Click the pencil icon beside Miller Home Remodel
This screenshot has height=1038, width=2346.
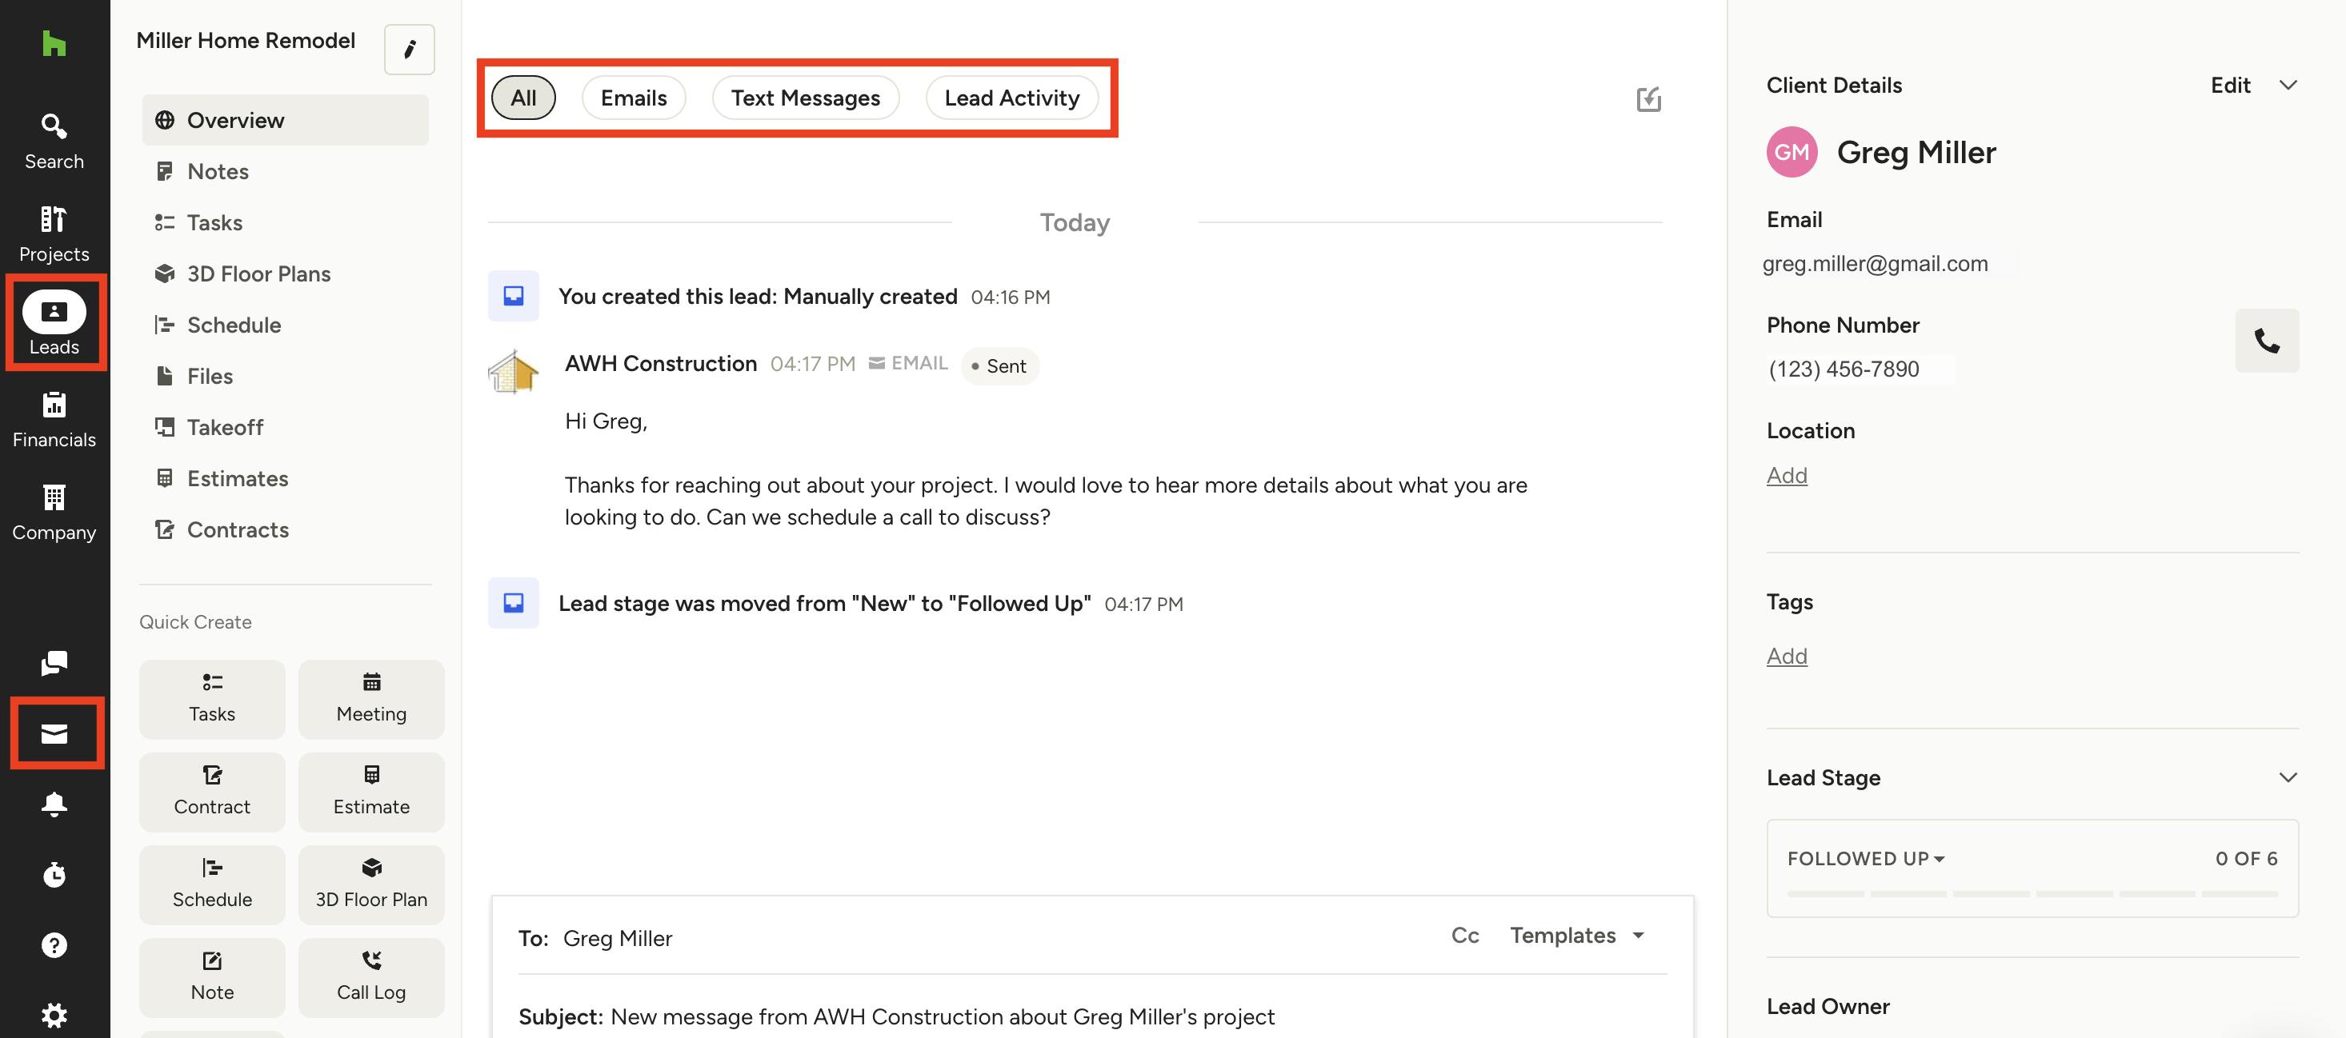click(x=409, y=49)
